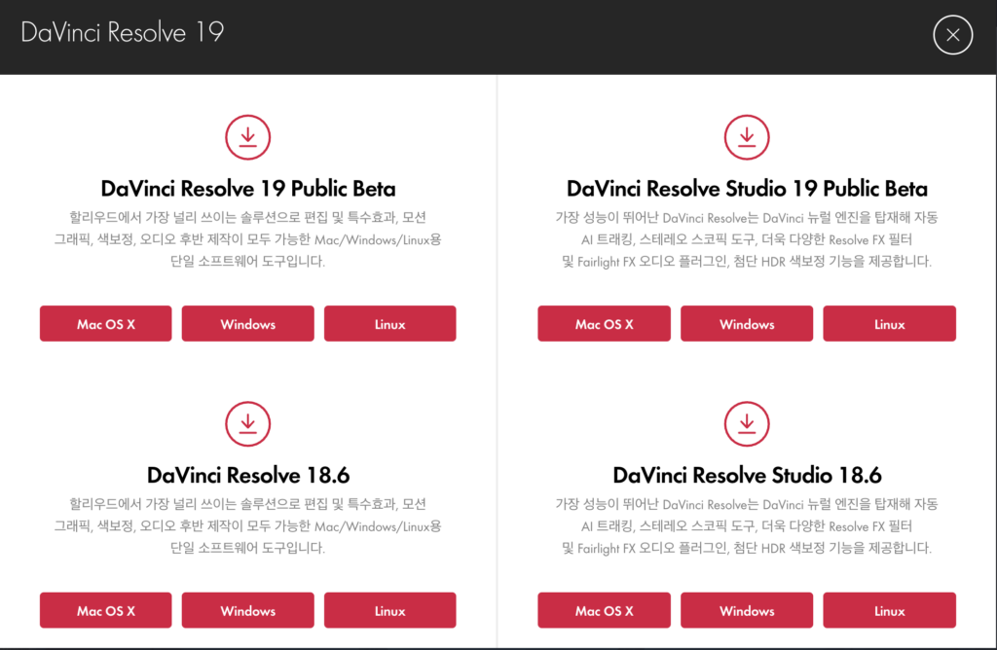Click the description under Resolve Studio 19 Public Beta
Viewport: 997px width, 650px height.
coord(747,239)
